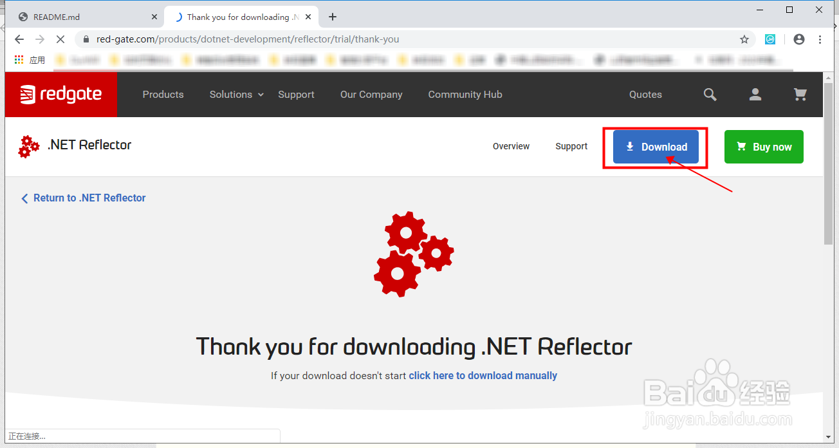Open a new tab with plus button
This screenshot has height=448, width=839.
coord(333,17)
